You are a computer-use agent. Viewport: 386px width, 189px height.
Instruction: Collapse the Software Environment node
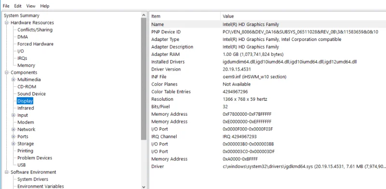[x=6, y=172]
